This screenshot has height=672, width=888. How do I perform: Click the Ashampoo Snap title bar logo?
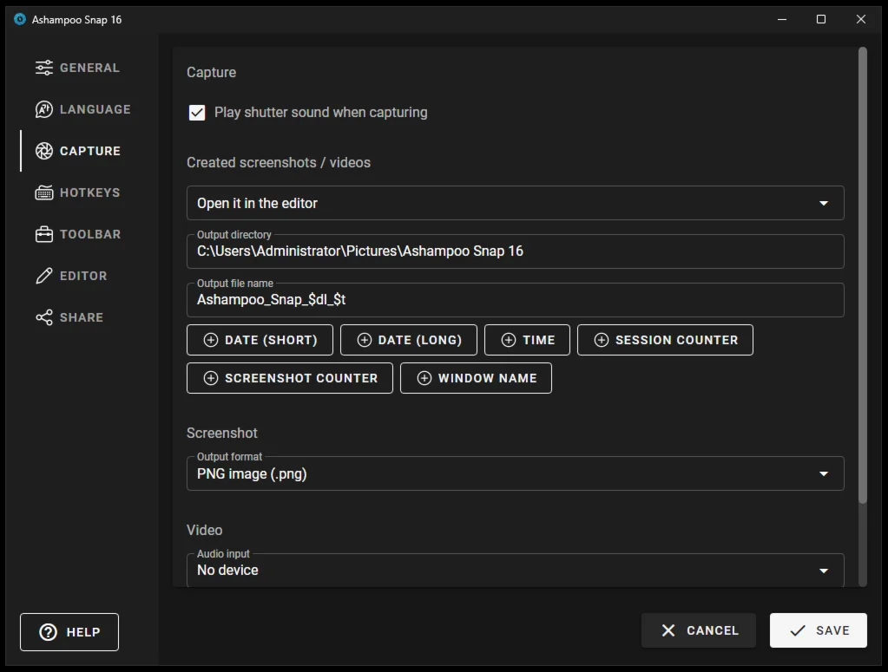click(x=20, y=19)
